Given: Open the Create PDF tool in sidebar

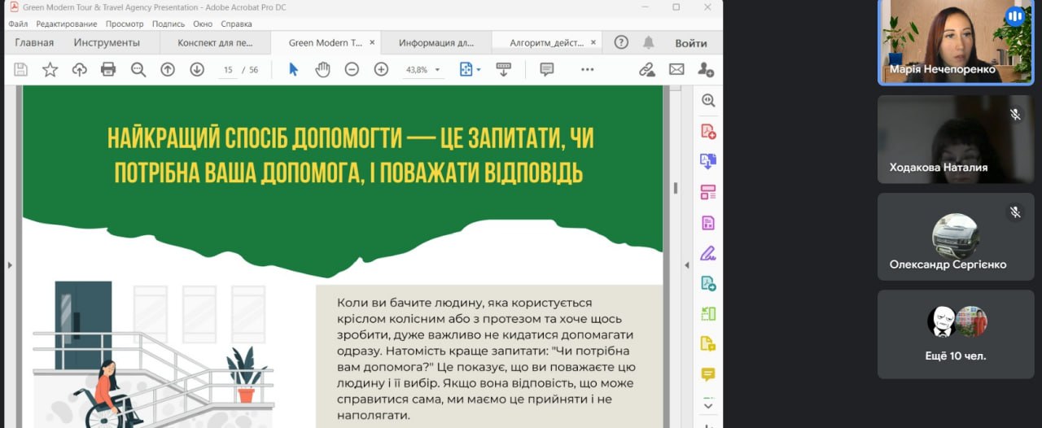Looking at the screenshot, I should [x=708, y=131].
